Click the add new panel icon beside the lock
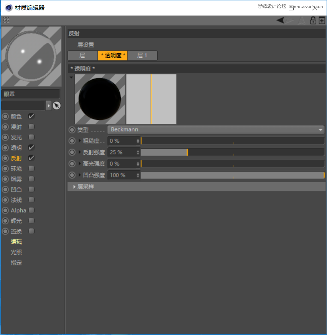 coord(322,20)
